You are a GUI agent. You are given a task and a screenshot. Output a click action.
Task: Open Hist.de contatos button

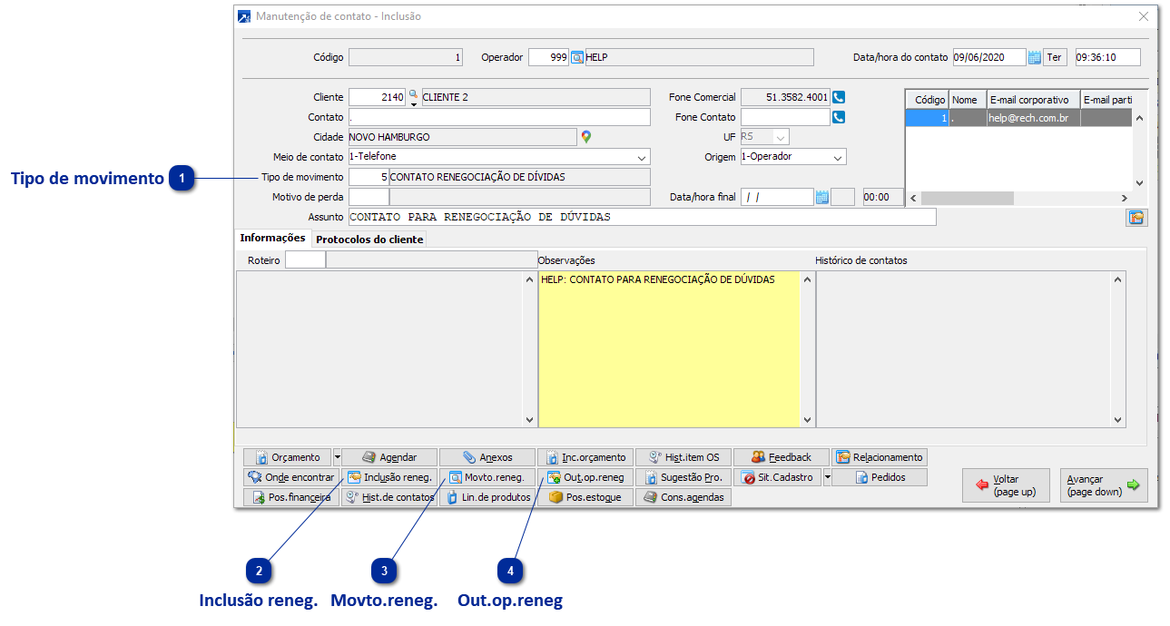pyautogui.click(x=389, y=497)
